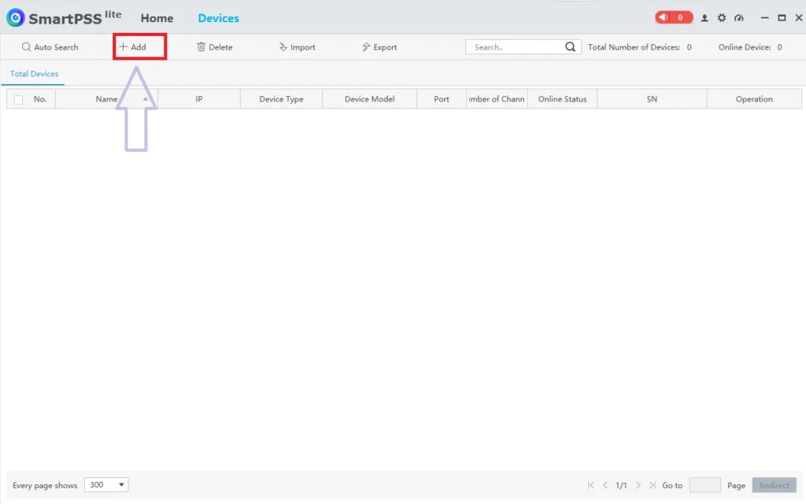Click the search magnifier icon
The image size is (806, 504).
point(571,46)
